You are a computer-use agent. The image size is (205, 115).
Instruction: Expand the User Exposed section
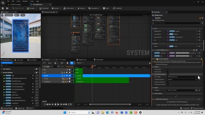[x=2, y=69]
